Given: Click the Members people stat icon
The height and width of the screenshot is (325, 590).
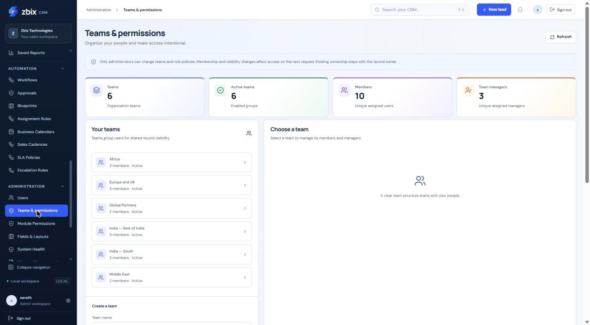Looking at the screenshot, I should (345, 90).
